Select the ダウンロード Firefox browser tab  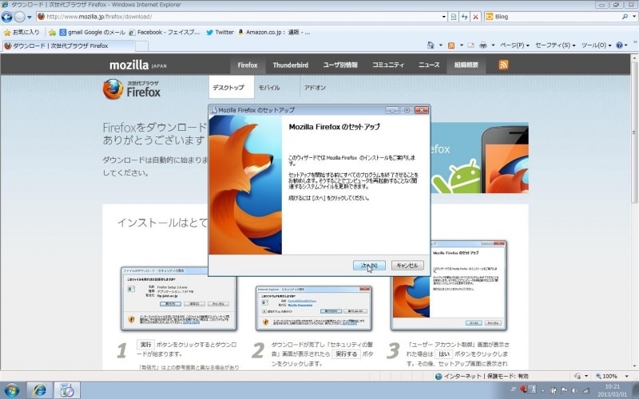68,45
